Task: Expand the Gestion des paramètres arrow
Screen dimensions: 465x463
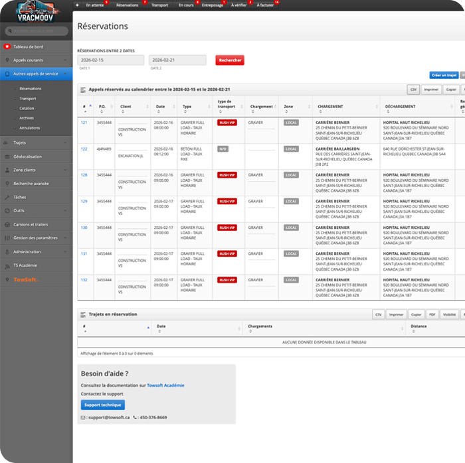Action: pyautogui.click(x=65, y=237)
